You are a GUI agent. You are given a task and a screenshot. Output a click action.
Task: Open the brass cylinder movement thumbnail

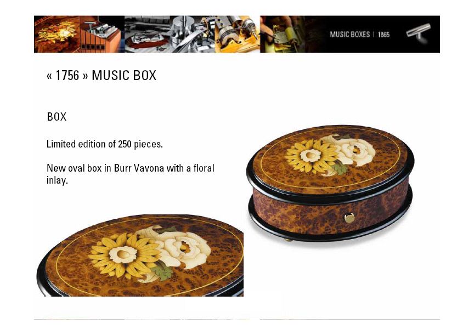point(238,34)
